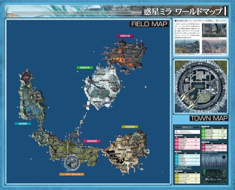Click the purple area at the western continent's tip
The height and width of the screenshot is (190, 235).
click(27, 78)
